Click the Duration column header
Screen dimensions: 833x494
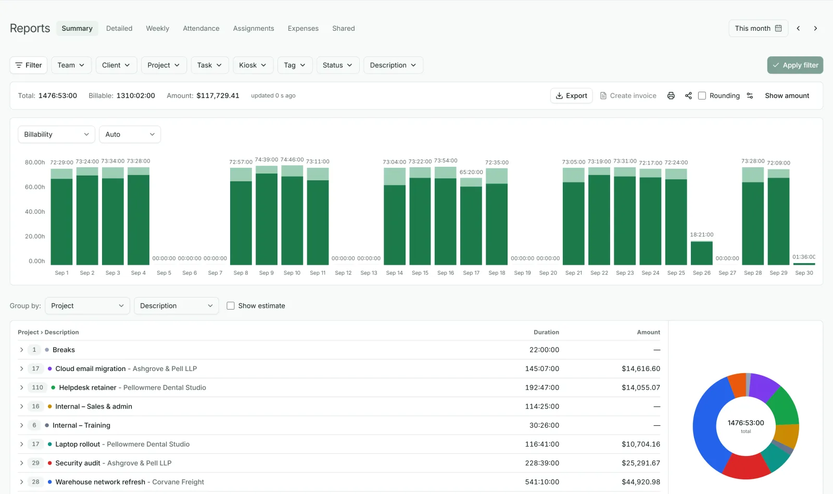pos(546,332)
